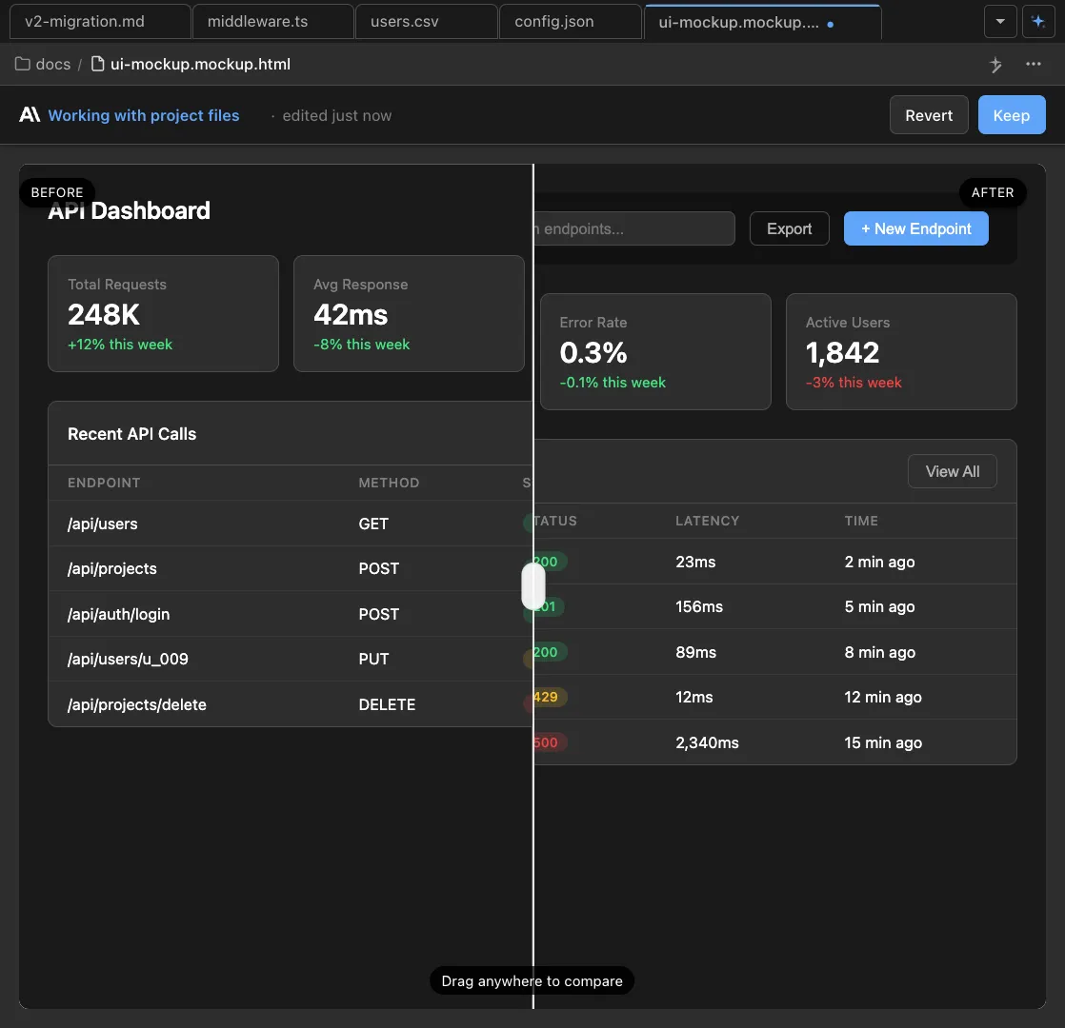Select the users.csv tab

405,22
